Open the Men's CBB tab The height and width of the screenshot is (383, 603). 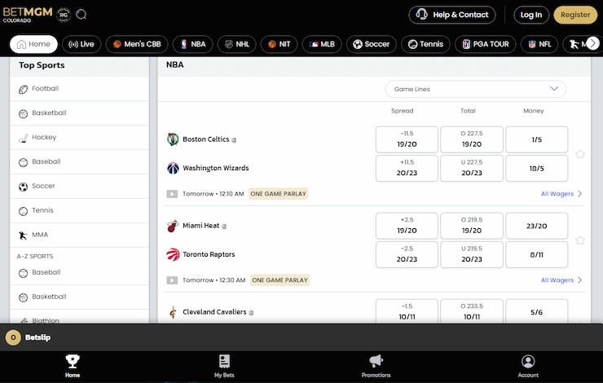(x=137, y=44)
